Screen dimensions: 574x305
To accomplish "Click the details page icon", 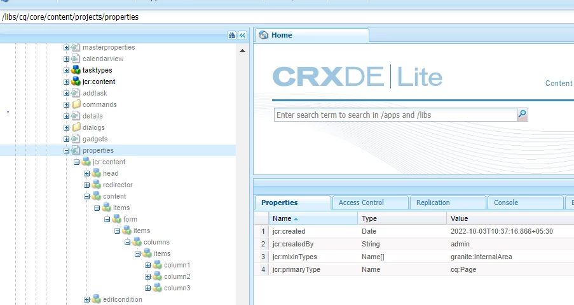I will tap(76, 116).
